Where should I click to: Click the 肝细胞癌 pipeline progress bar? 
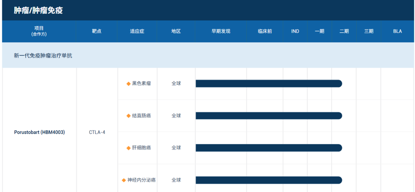pyautogui.click(x=269, y=148)
